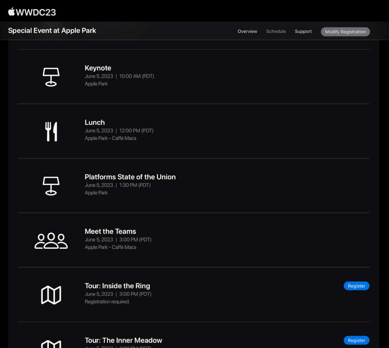This screenshot has width=389, height=348.
Task: Click the podium icon next to Keynote
Action: click(51, 77)
